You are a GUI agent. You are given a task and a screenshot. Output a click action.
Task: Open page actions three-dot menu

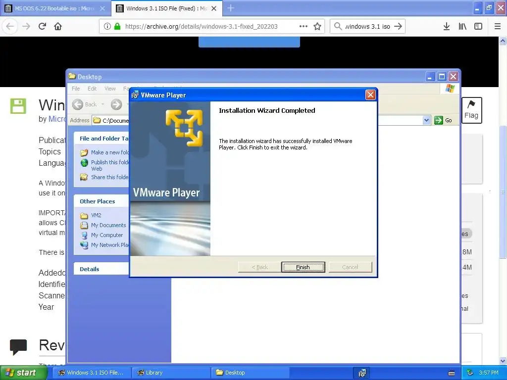304,27
